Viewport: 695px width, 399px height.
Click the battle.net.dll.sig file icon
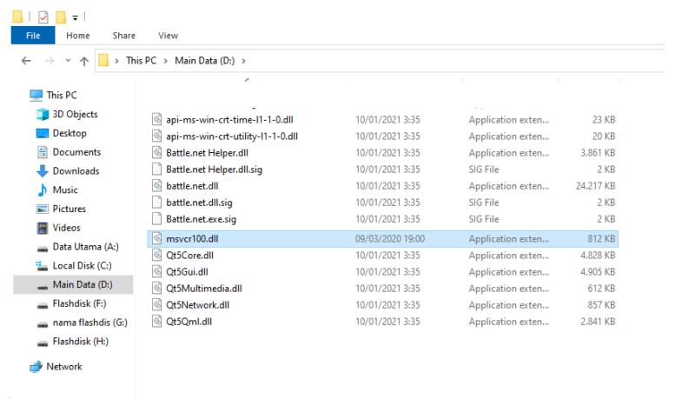(156, 203)
